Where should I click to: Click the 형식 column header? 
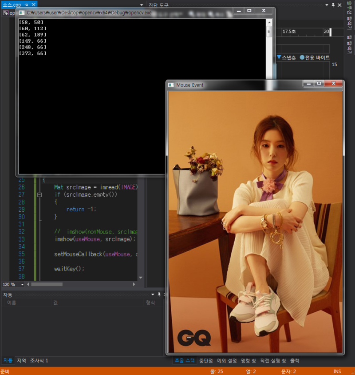tap(150, 303)
